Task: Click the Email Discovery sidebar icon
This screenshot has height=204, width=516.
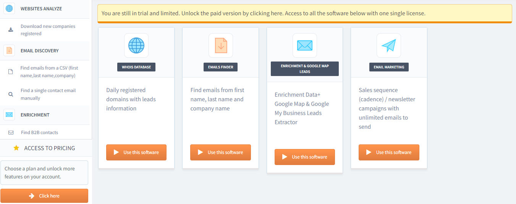Action: 9,50
